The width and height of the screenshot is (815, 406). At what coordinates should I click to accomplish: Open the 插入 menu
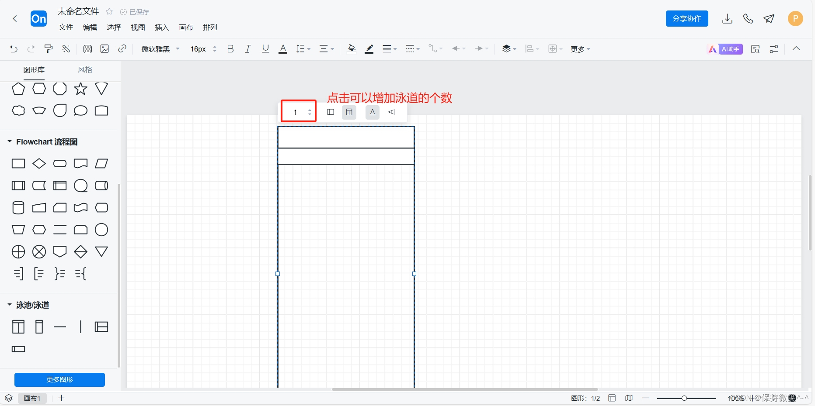tap(162, 27)
